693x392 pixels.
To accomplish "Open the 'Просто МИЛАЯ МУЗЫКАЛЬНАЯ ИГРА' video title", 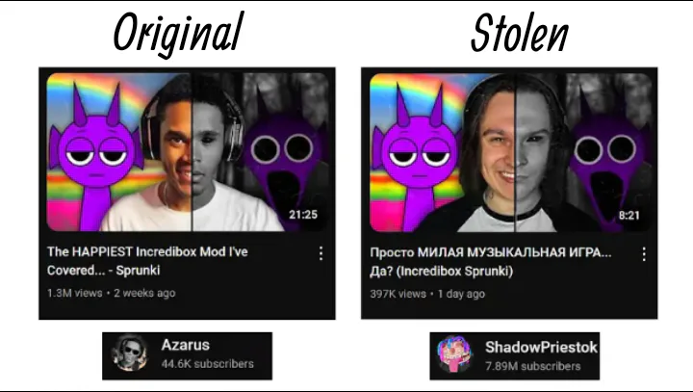I will click(x=491, y=261).
